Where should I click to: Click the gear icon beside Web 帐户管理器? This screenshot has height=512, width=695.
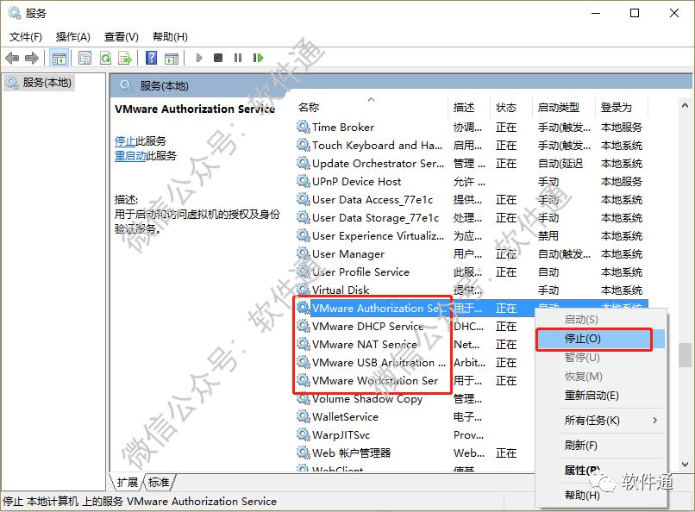(304, 453)
